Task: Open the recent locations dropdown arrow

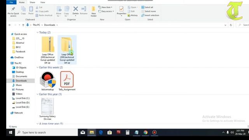Action: click(x=19, y=25)
